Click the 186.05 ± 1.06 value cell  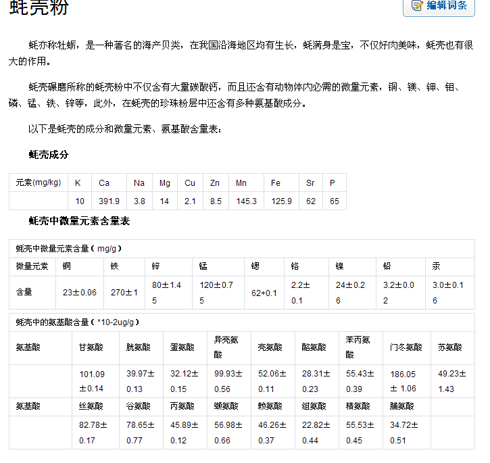click(407, 381)
